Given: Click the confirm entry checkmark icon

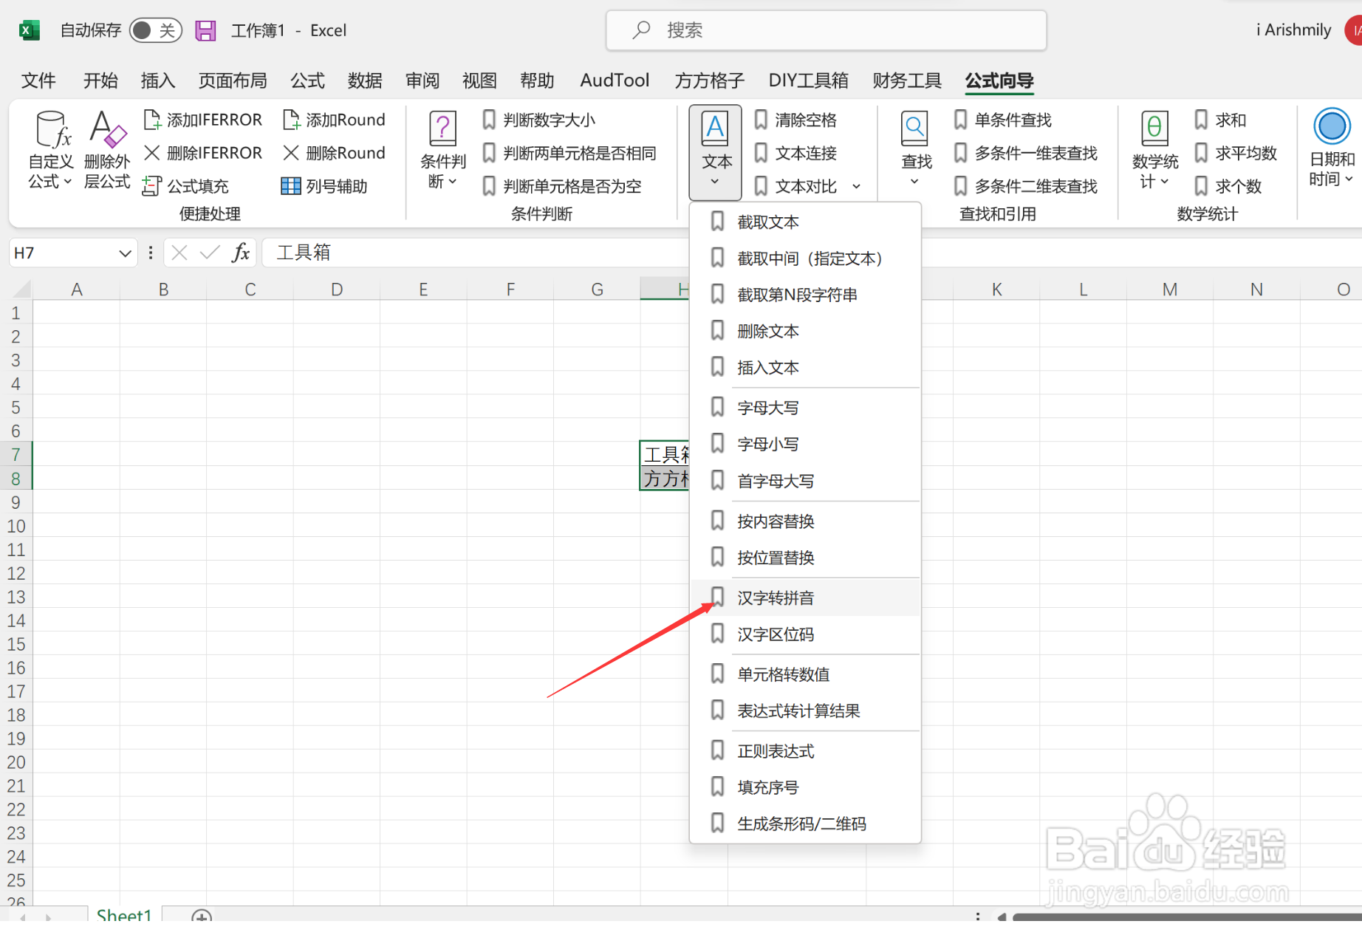Looking at the screenshot, I should tap(210, 253).
